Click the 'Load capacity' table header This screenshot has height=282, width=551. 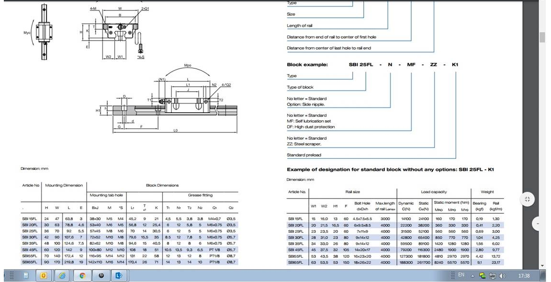coord(434,192)
